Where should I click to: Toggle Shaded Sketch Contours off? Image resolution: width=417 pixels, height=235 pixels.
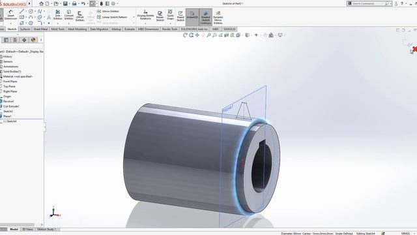(206, 18)
